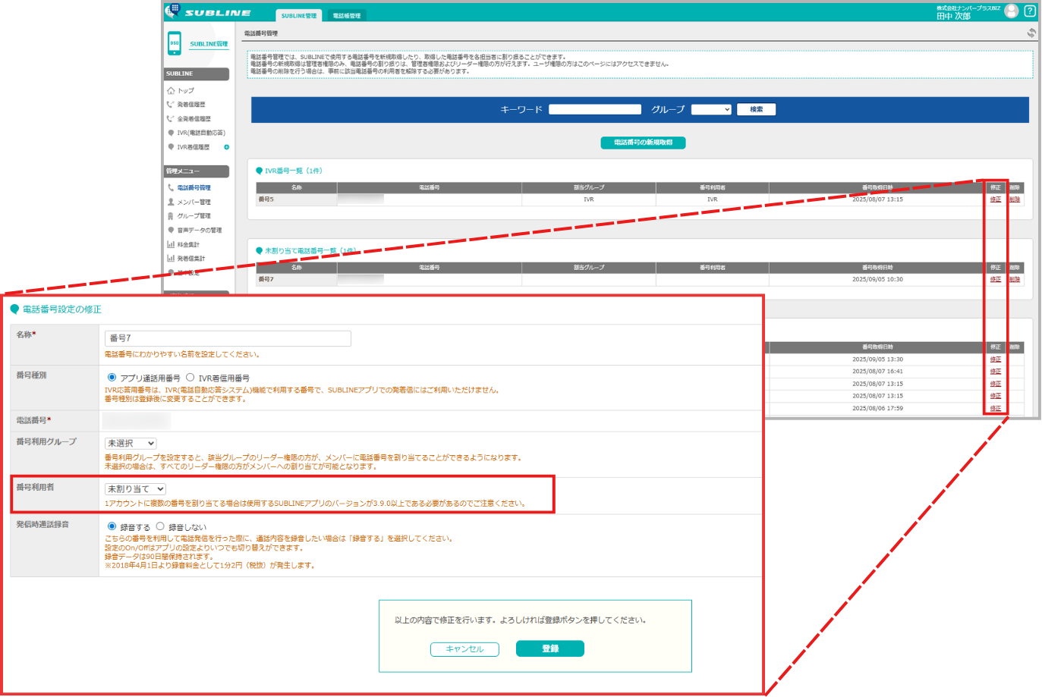1042x697 pixels.
Task: Click the person icon for メンバー管理
Action: click(171, 203)
